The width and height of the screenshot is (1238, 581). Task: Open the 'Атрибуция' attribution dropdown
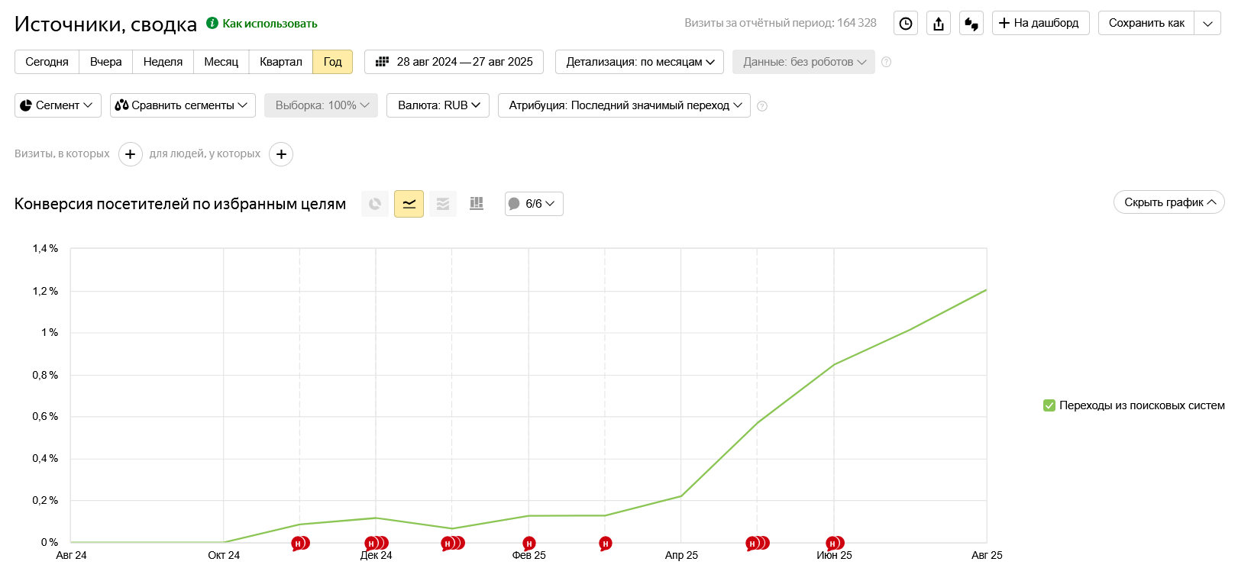624,105
